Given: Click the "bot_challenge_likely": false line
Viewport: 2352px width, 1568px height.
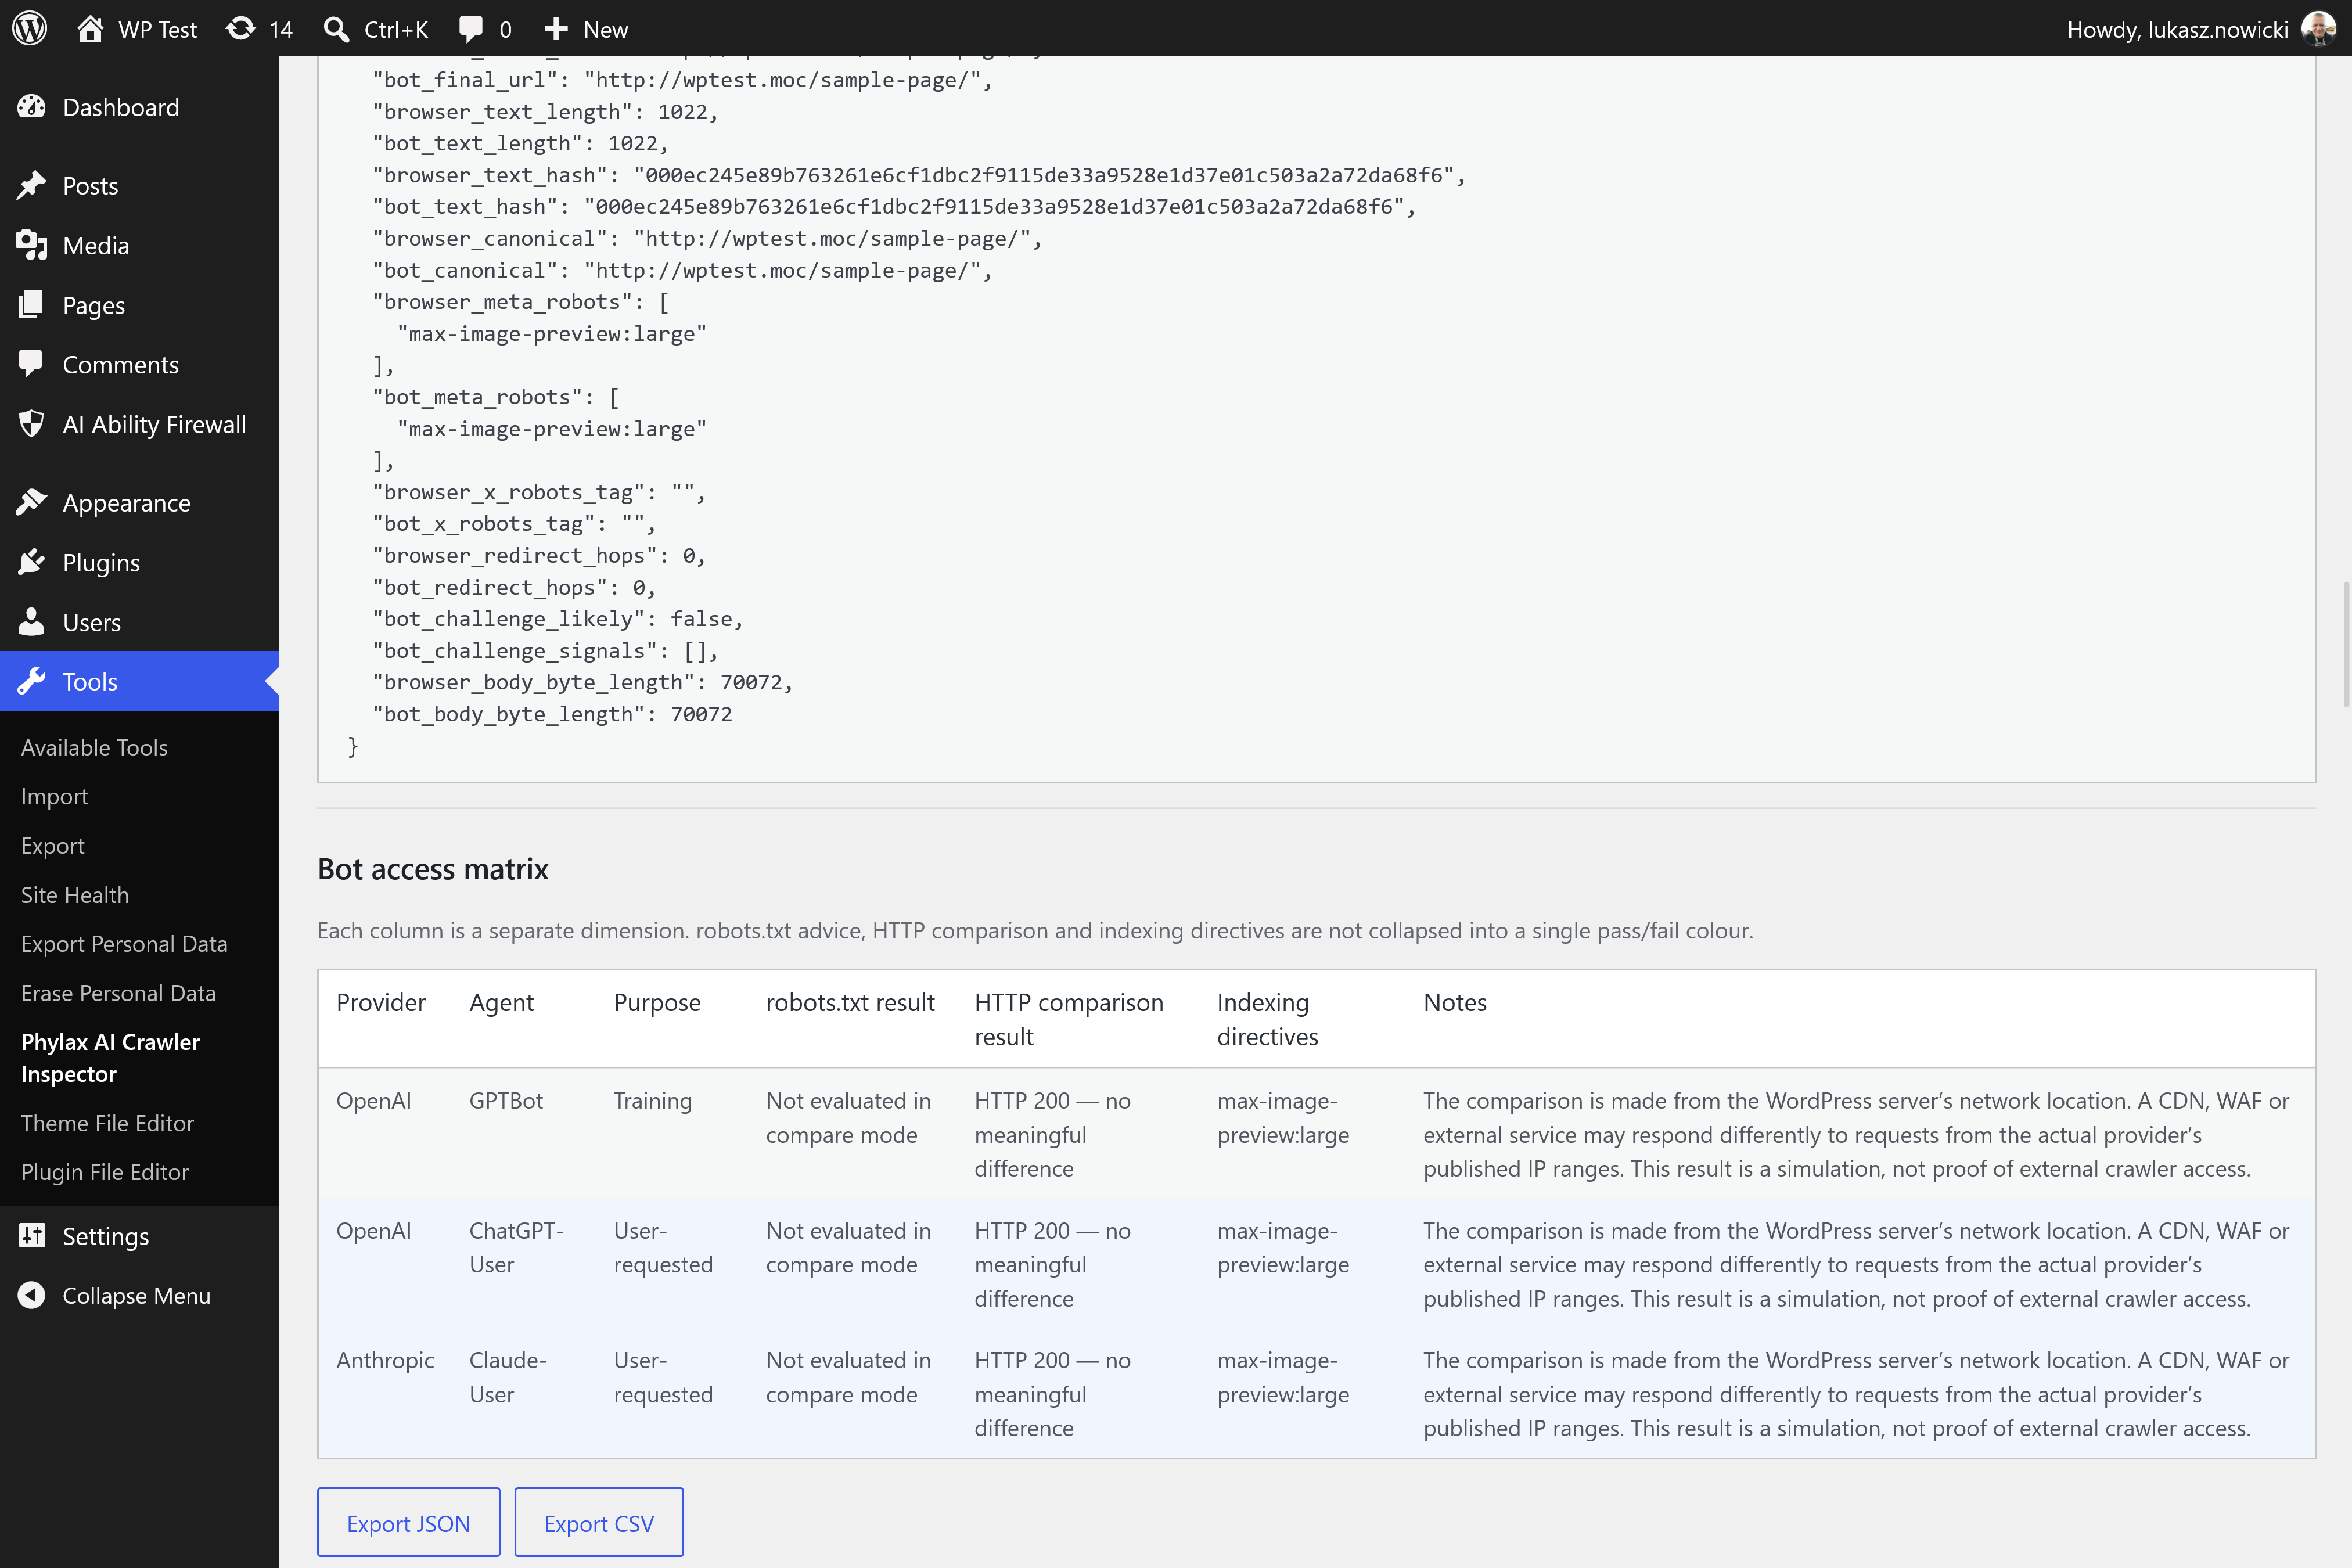Looking at the screenshot, I should (x=558, y=618).
